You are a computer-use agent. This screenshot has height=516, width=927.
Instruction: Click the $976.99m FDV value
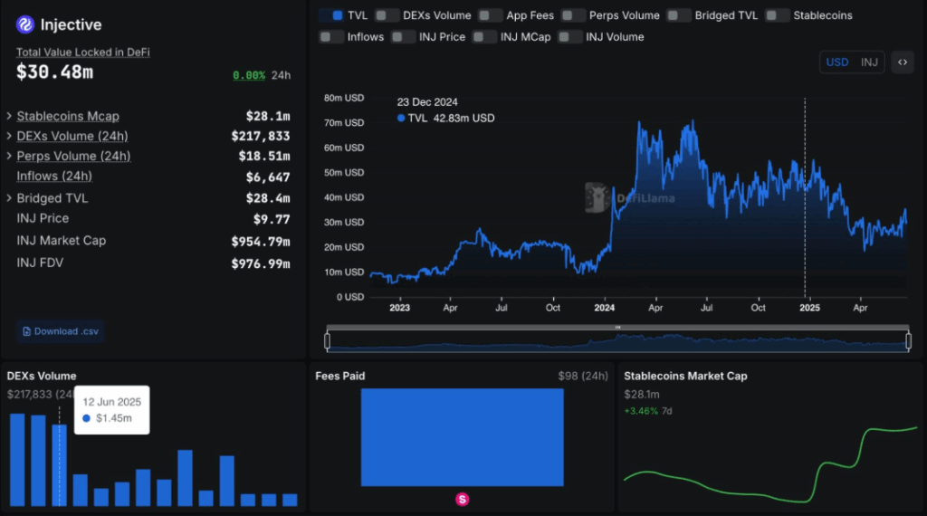tap(260, 264)
